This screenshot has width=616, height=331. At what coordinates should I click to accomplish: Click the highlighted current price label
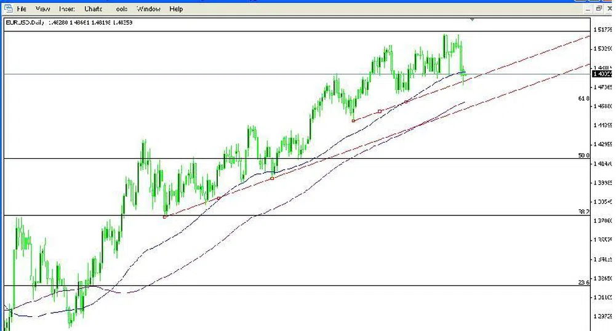[601, 74]
